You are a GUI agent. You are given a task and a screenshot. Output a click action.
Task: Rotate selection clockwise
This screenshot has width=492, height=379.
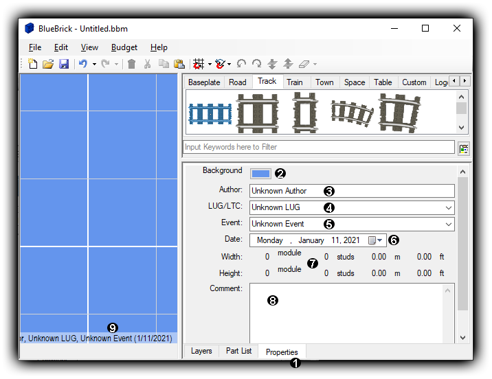tap(257, 64)
